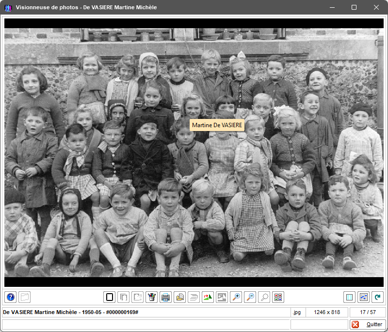The image size is (388, 332).
Task: Click the teal curved arrow icon
Action: pos(378,297)
